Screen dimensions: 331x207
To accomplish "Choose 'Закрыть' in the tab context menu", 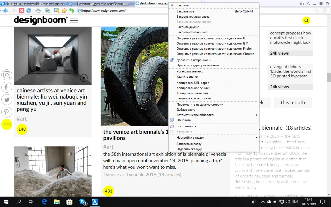I will point(214,5).
